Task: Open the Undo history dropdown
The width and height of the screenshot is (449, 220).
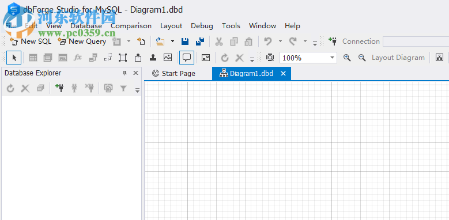Action: tap(280, 41)
